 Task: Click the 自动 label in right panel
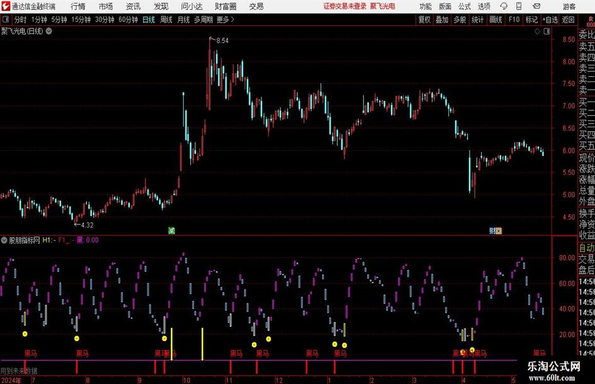587,248
